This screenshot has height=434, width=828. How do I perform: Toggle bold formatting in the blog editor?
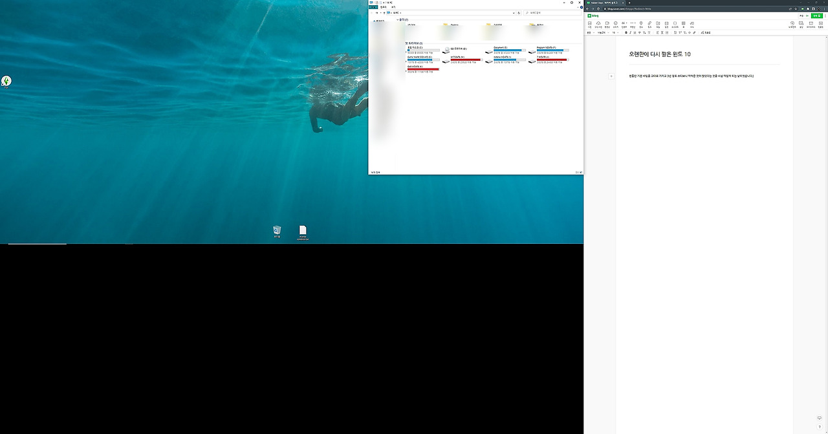(626, 32)
